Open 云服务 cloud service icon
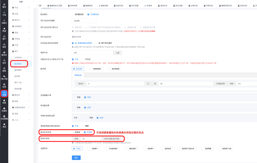The image size is (257, 163). tap(4, 109)
